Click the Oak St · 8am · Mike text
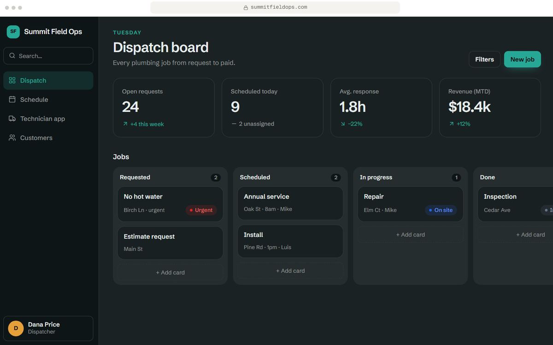Viewport: 553px width, 345px height. click(x=268, y=209)
